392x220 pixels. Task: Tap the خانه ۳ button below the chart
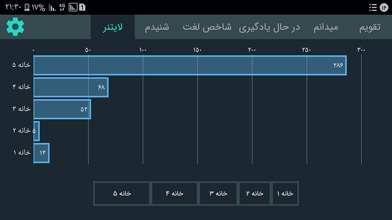pyautogui.click(x=218, y=193)
